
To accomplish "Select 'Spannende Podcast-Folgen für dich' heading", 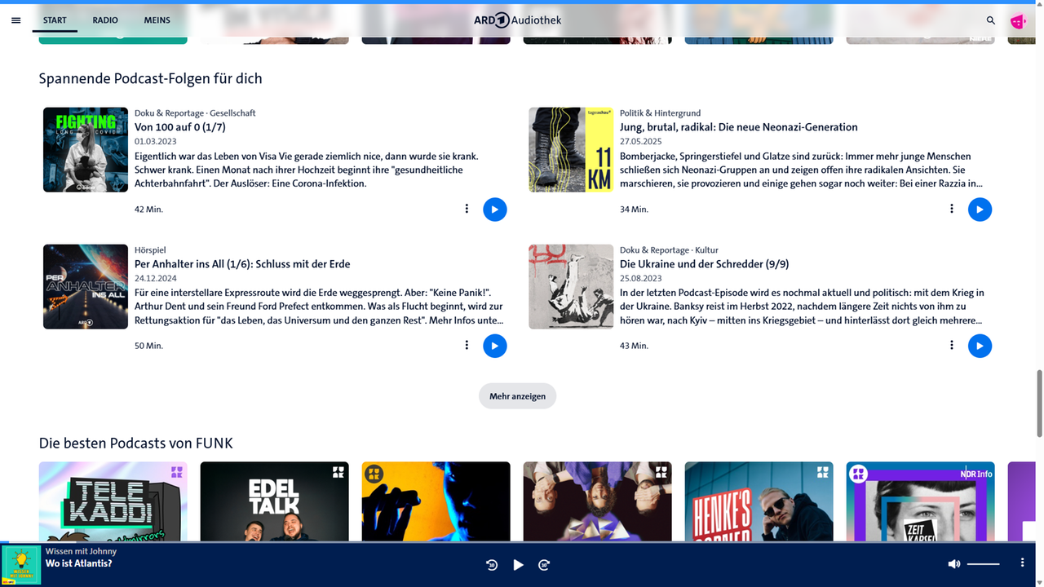I will [151, 79].
